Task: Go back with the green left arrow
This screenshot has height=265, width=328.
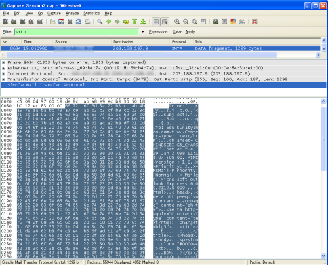Action: pos(109,22)
